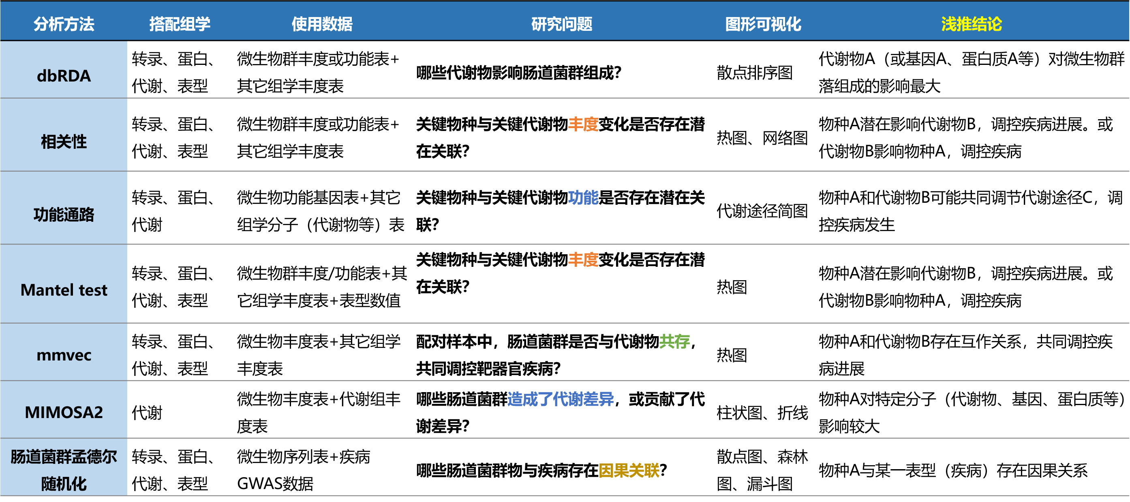Select the 图形可视化 column header
Image resolution: width=1130 pixels, height=502 pixels.
click(764, 25)
